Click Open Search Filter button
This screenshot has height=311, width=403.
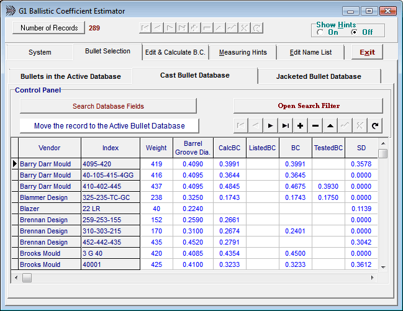308,106
